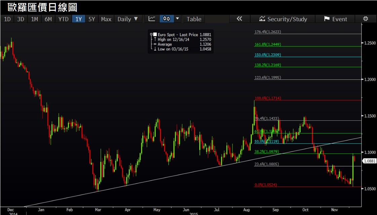Click the double left chevron collapse icon

pyautogui.click(x=239, y=19)
